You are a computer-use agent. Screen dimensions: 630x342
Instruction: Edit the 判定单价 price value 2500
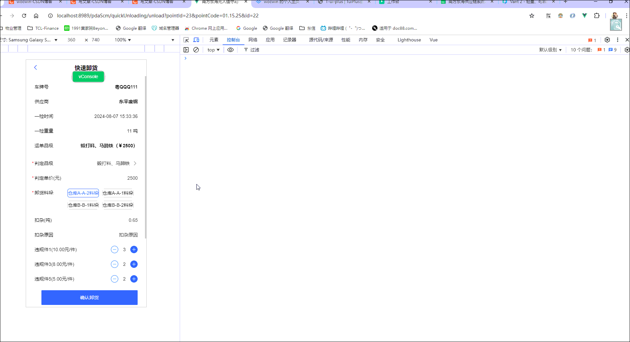pos(132,178)
